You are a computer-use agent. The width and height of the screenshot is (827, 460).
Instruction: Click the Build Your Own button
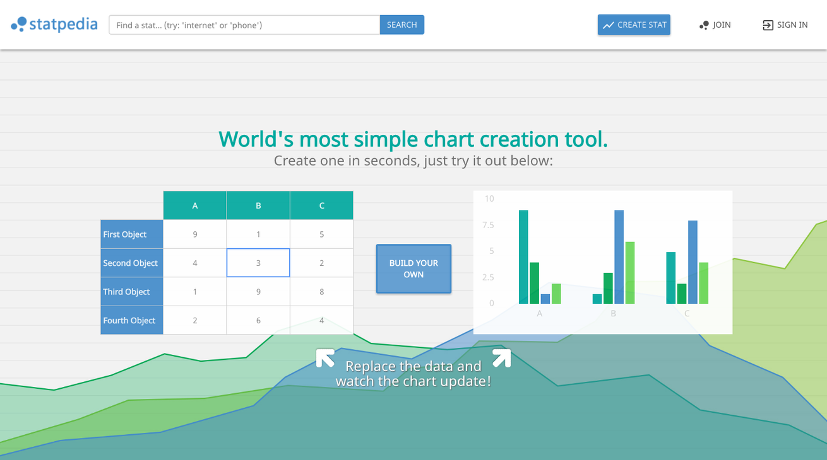[413, 268]
